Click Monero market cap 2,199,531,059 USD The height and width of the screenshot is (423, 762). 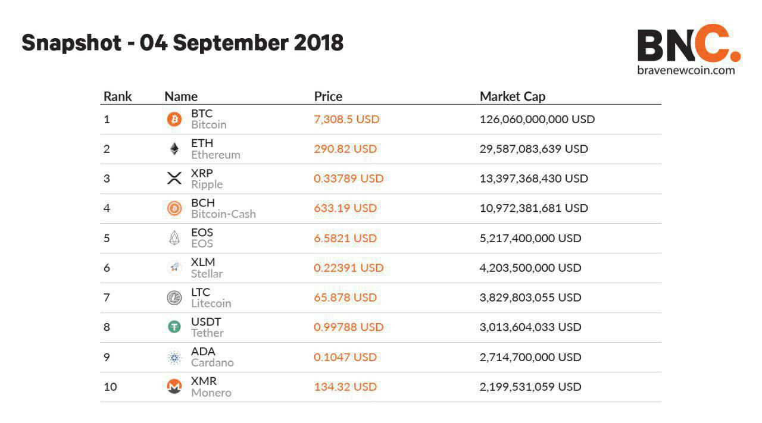click(x=530, y=387)
